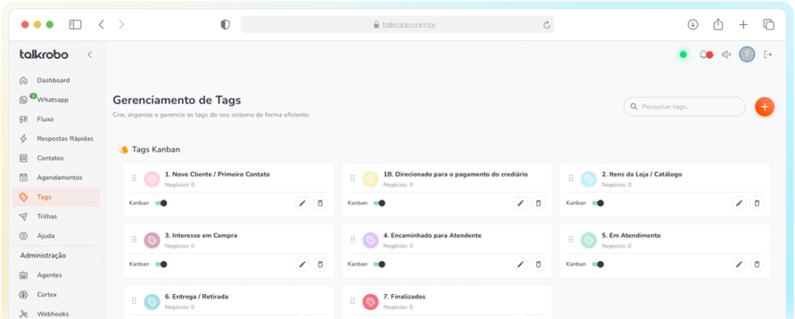795x319 pixels.
Task: Open the browser sidebar panel button
Action: (x=75, y=25)
